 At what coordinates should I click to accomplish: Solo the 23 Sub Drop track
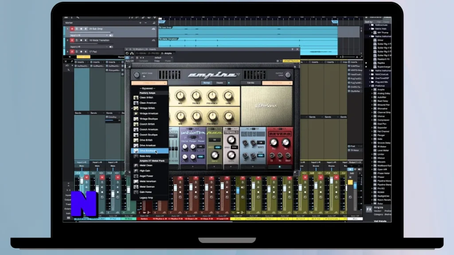(x=77, y=29)
